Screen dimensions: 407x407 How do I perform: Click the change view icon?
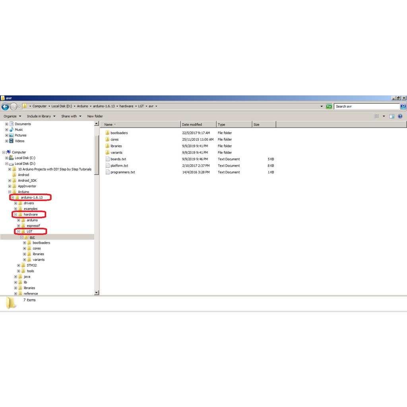376,116
